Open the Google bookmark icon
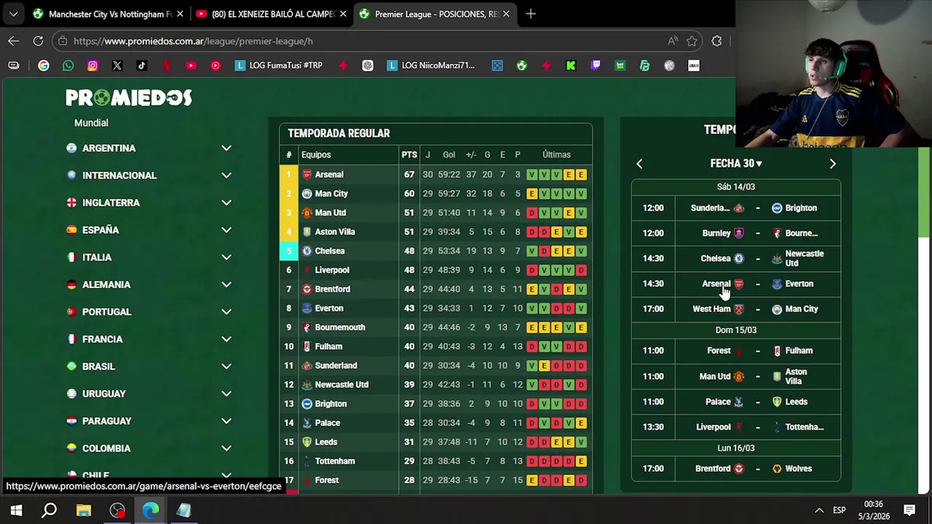The width and height of the screenshot is (932, 524). point(44,65)
